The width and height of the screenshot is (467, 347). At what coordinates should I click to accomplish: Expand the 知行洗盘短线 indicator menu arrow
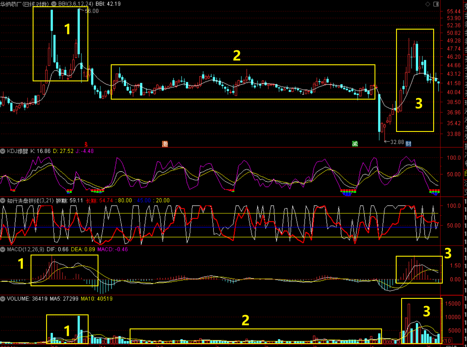click(x=3, y=200)
